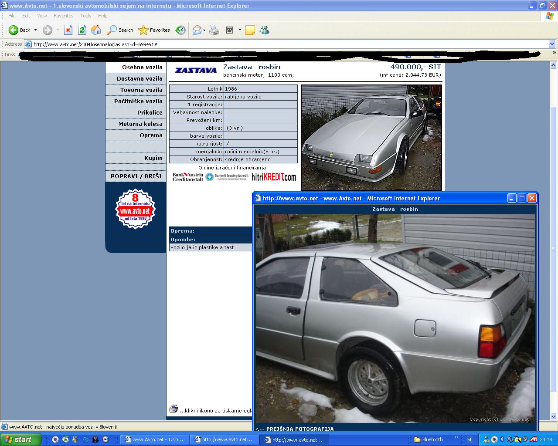Open the Summit leasing & credit logo
This screenshot has width=558, height=446.
click(x=227, y=177)
